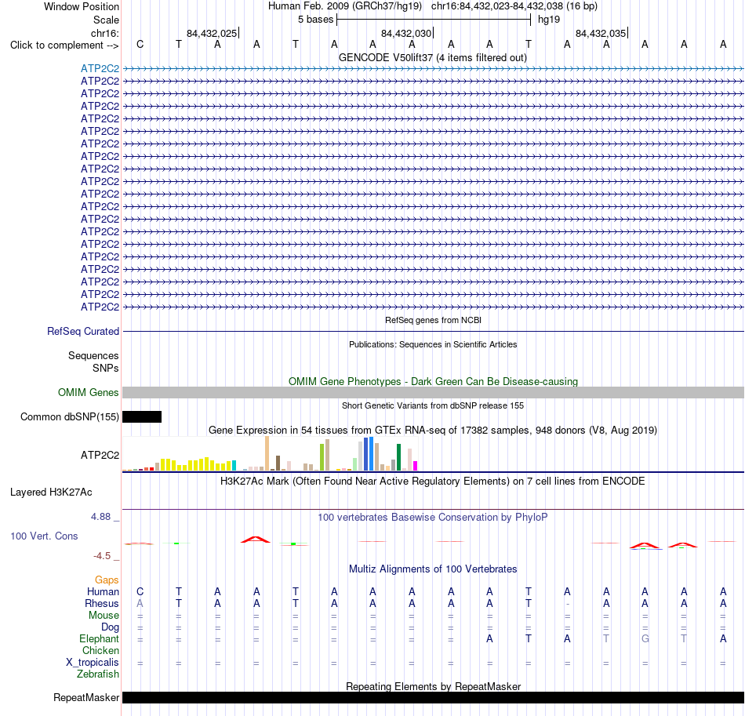Image resolution: width=745 pixels, height=716 pixels.
Task: Click the Elephant species label
Action: click(99, 639)
